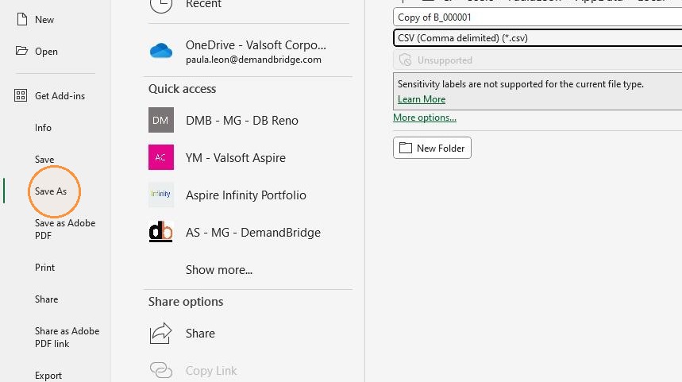Click Open in the sidebar
Viewport: 682px width, 382px height.
pyautogui.click(x=46, y=52)
